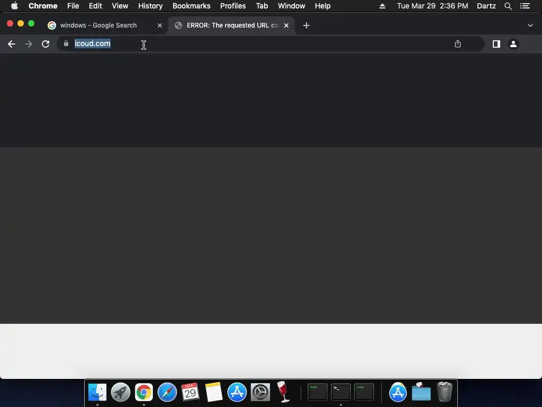The height and width of the screenshot is (407, 542).
Task: Open the first exec terminal file in Dock
Action: tap(318, 392)
